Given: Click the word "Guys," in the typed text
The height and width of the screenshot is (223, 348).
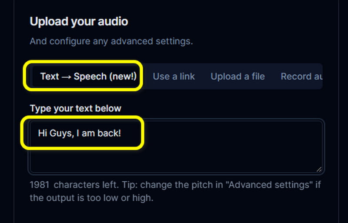Looking at the screenshot, I should (62, 133).
